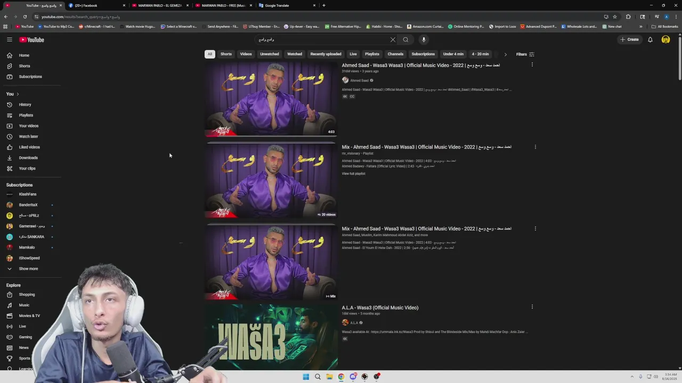Click the YouTube logo
Viewport: 682px width, 383px height.
(32, 39)
